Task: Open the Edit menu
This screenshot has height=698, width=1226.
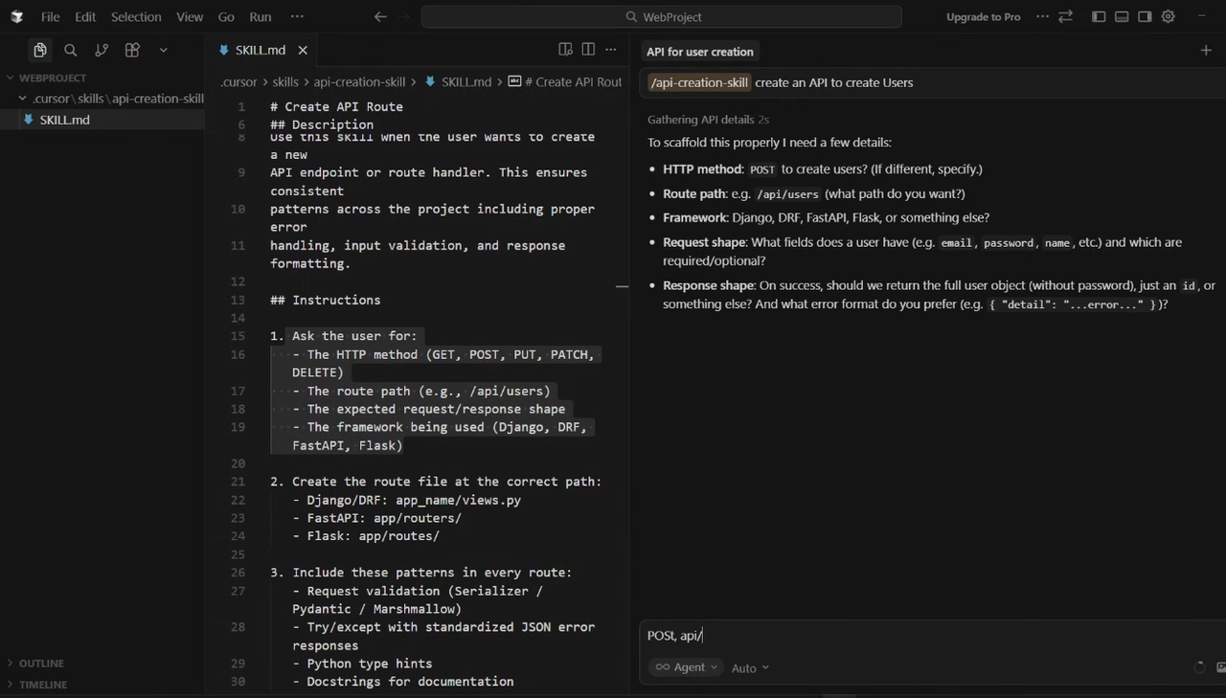Action: [85, 17]
